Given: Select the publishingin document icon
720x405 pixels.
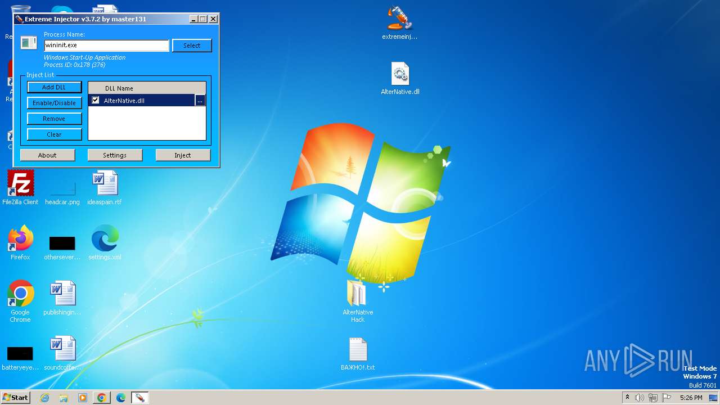Looking at the screenshot, I should coord(62,298).
